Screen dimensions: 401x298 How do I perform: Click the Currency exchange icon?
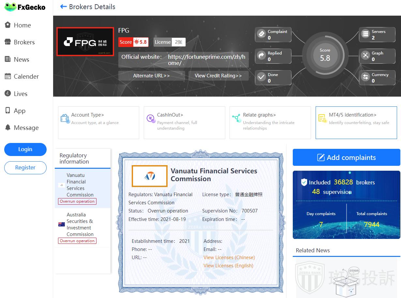tap(365, 77)
